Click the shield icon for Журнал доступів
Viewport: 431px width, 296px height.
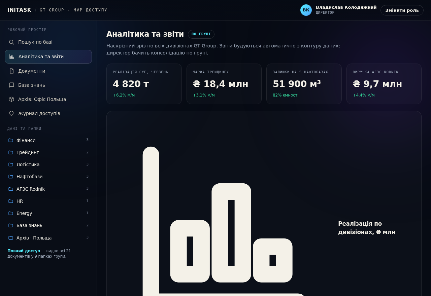pos(11,113)
